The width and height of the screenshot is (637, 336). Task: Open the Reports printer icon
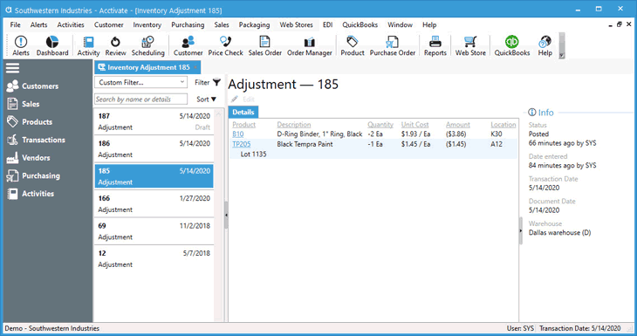pyautogui.click(x=435, y=45)
